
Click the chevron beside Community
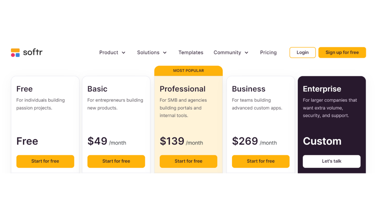click(246, 53)
